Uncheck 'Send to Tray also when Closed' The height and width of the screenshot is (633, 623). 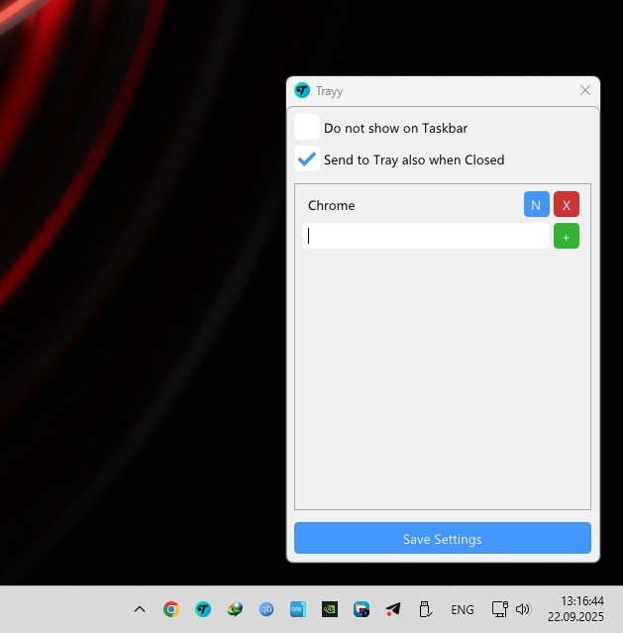coord(307,159)
